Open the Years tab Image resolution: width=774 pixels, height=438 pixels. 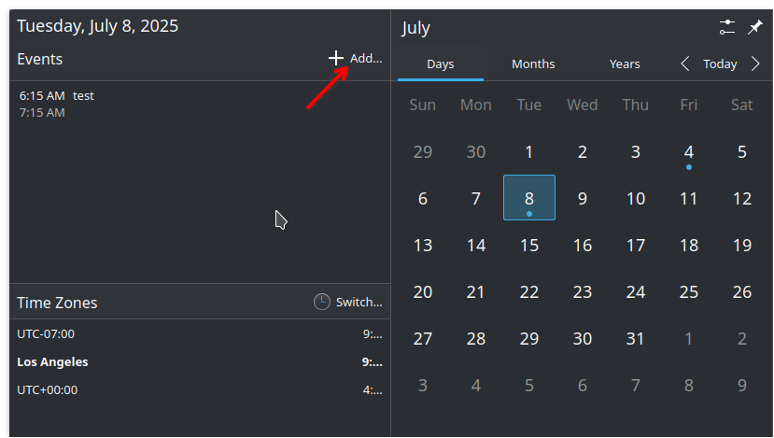coord(625,64)
